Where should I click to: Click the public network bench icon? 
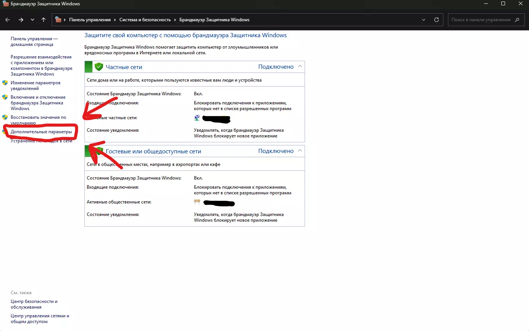click(197, 202)
